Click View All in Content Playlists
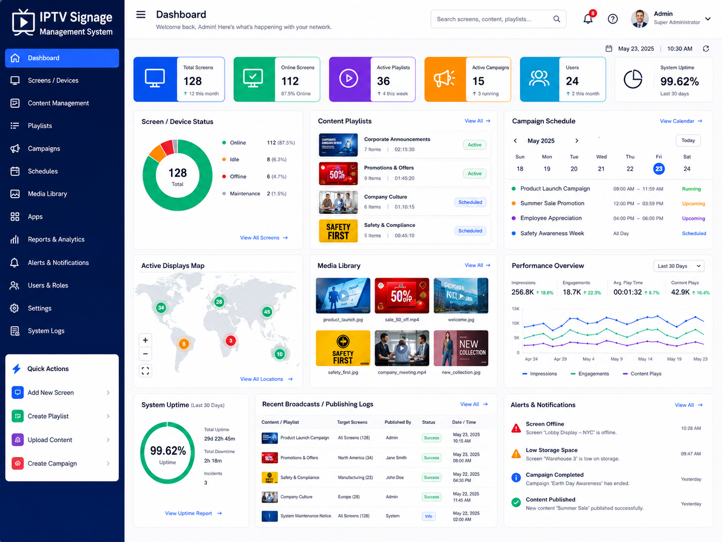 click(x=478, y=121)
